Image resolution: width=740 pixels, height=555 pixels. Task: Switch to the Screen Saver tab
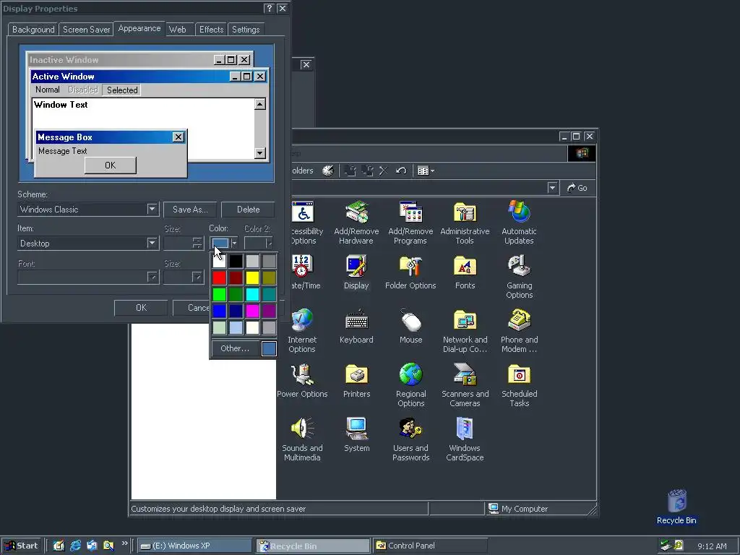(87, 29)
